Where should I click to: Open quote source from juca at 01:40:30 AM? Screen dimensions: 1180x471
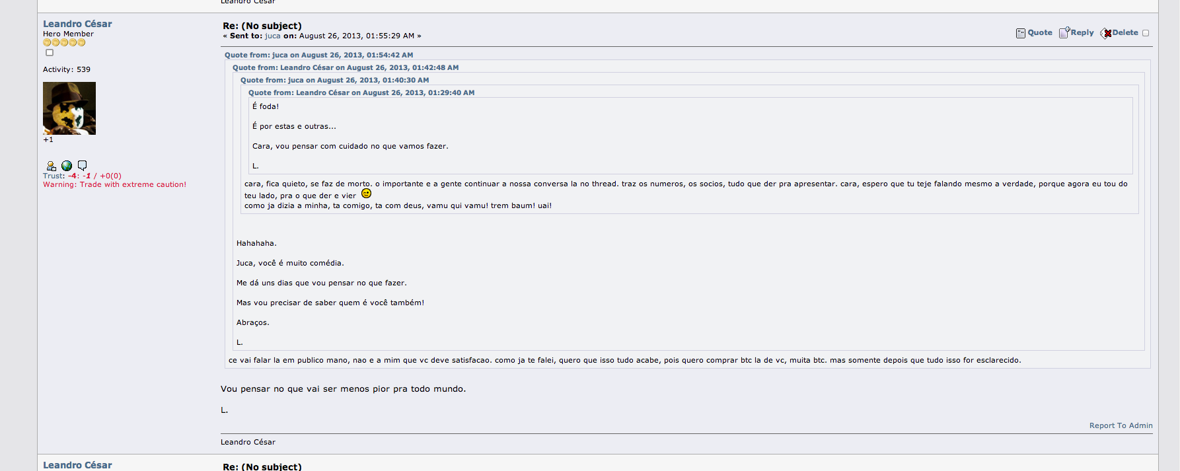click(x=334, y=80)
